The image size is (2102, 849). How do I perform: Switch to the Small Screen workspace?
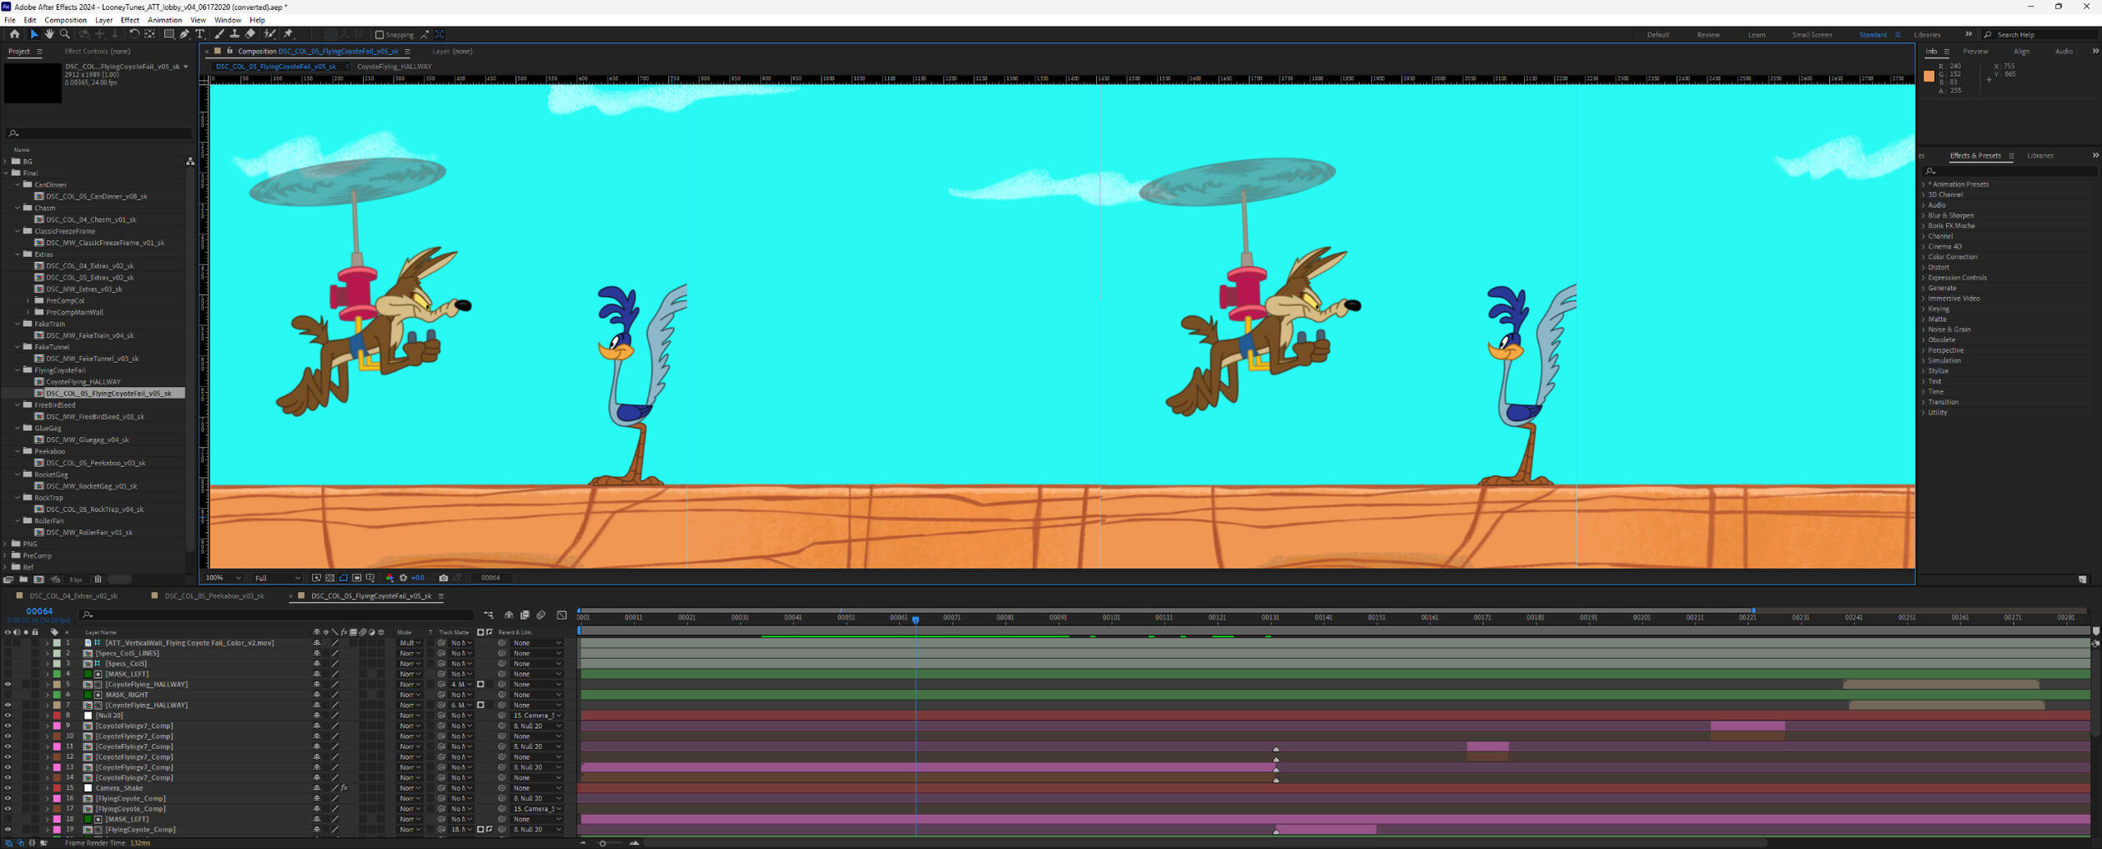click(1811, 35)
